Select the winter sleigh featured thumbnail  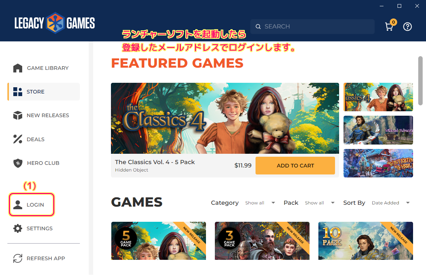pyautogui.click(x=378, y=163)
